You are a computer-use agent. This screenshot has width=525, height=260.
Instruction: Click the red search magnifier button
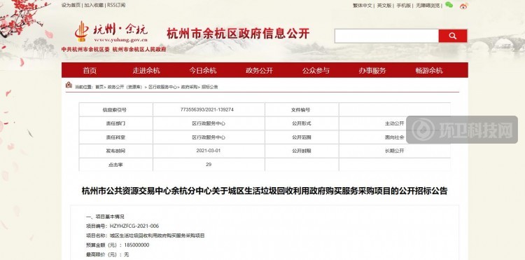pos(453,36)
